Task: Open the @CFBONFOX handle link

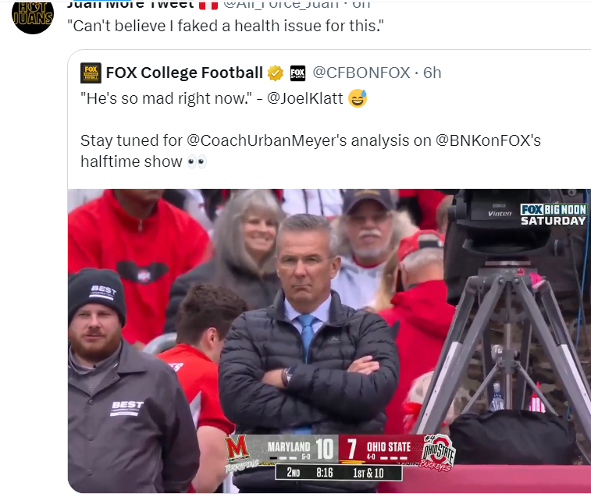Action: (361, 73)
